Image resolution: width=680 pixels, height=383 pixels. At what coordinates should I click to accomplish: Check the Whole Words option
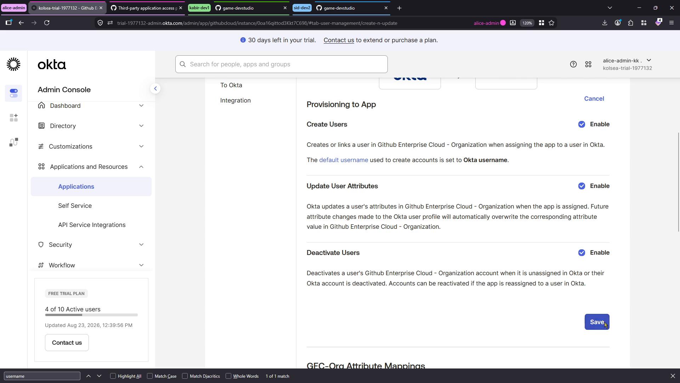coord(228,376)
